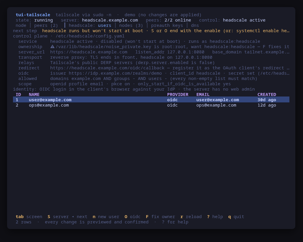Click the relays DERP servers line
Viewport: 303px width, 242px height.
132,63
